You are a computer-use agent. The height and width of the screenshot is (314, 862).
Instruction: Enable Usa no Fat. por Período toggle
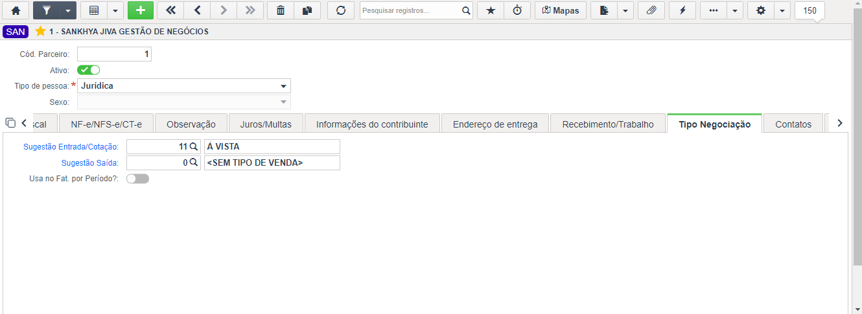point(137,179)
